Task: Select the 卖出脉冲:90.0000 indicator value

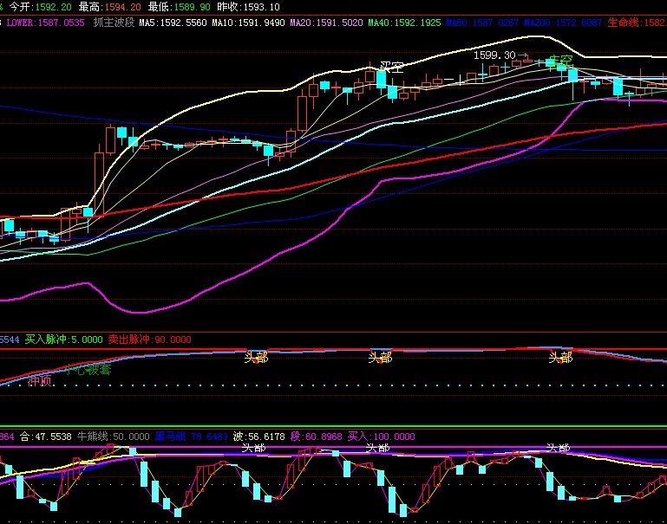Action: pos(150,340)
